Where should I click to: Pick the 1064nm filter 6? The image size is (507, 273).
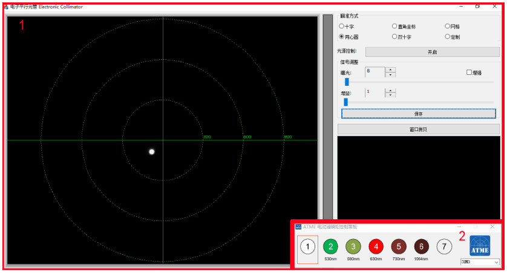421,246
